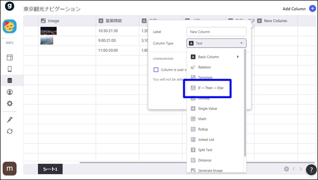Open the app emoji icon in sidebar
318x180 pixels.
(9, 26)
